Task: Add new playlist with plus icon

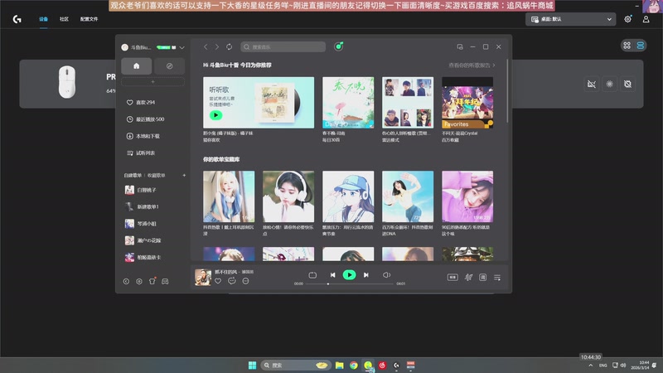Action: [x=184, y=175]
